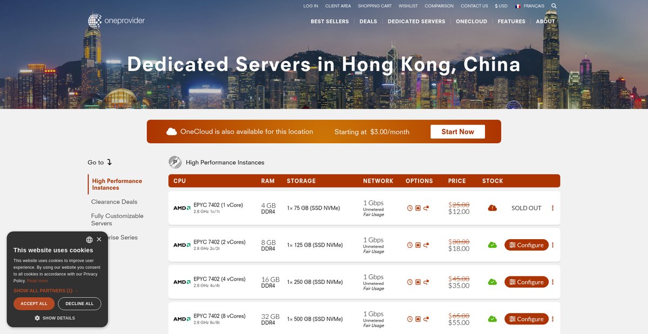Click image option icon in 4 vCores row
The image size is (648, 334).
418,282
